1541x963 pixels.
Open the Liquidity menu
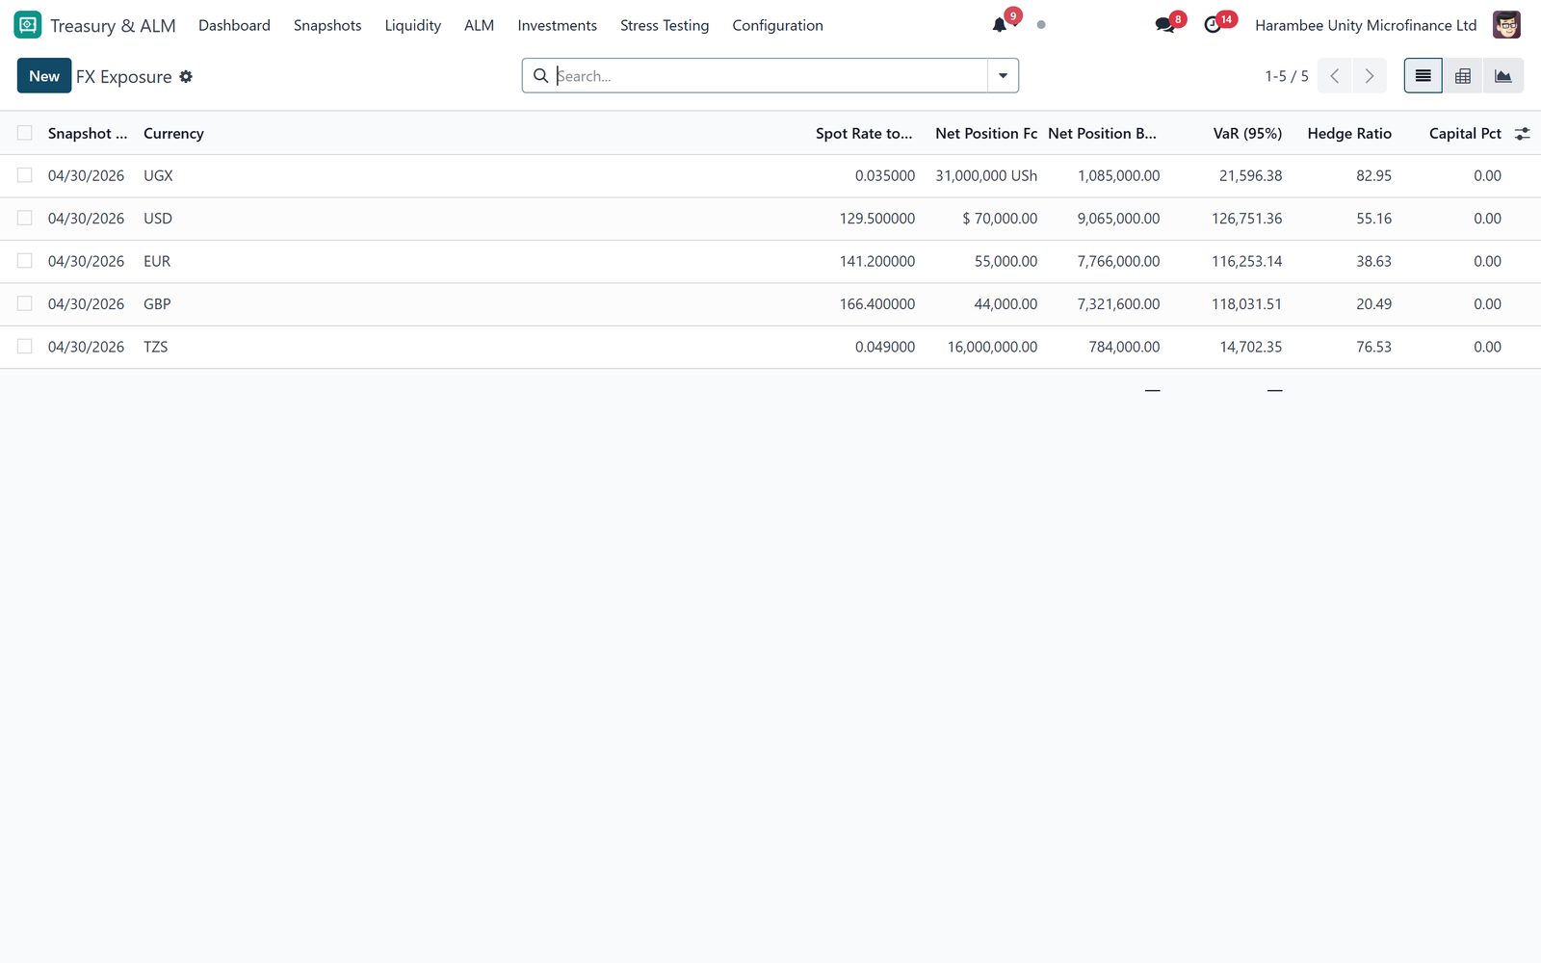click(413, 25)
